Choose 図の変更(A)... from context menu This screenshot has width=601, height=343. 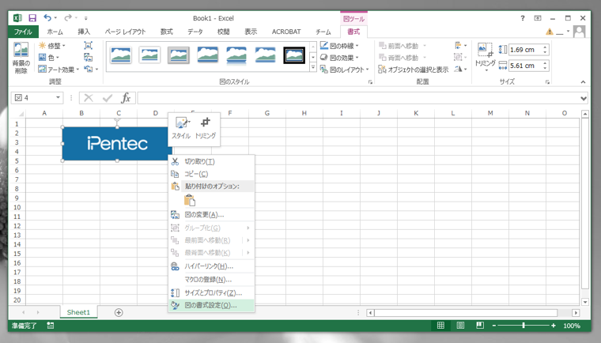pos(211,215)
